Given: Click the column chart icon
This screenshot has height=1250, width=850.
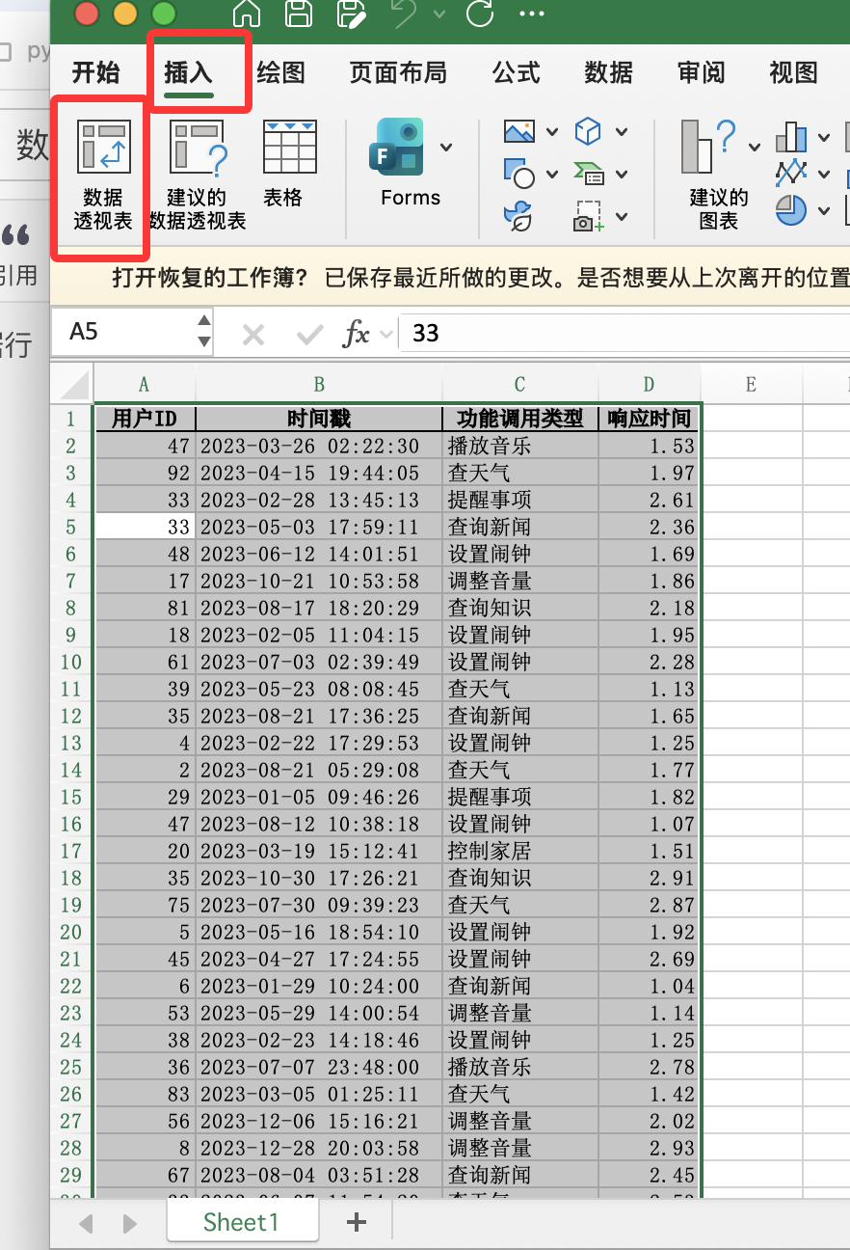Looking at the screenshot, I should click(x=792, y=137).
